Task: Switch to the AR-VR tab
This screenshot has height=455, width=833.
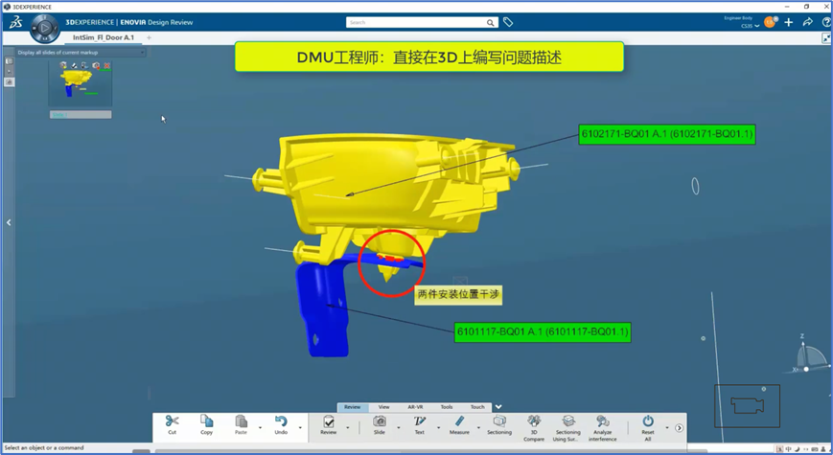Action: point(415,407)
